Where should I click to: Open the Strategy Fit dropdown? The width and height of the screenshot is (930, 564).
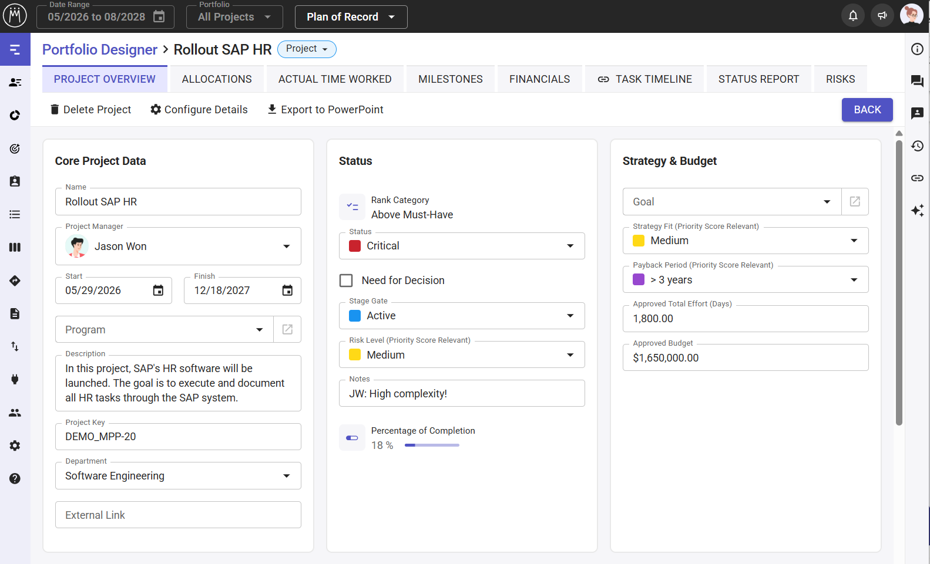(746, 241)
